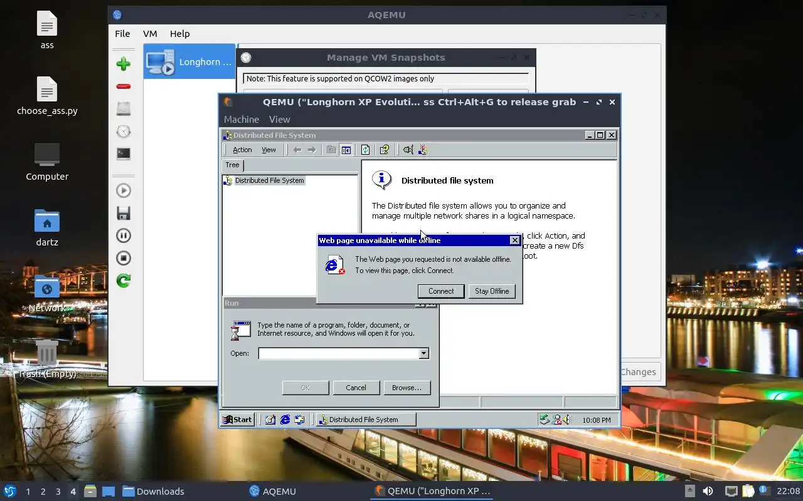The image size is (803, 501).
Task: Click the third quick launch icon after IE
Action: tap(299, 420)
